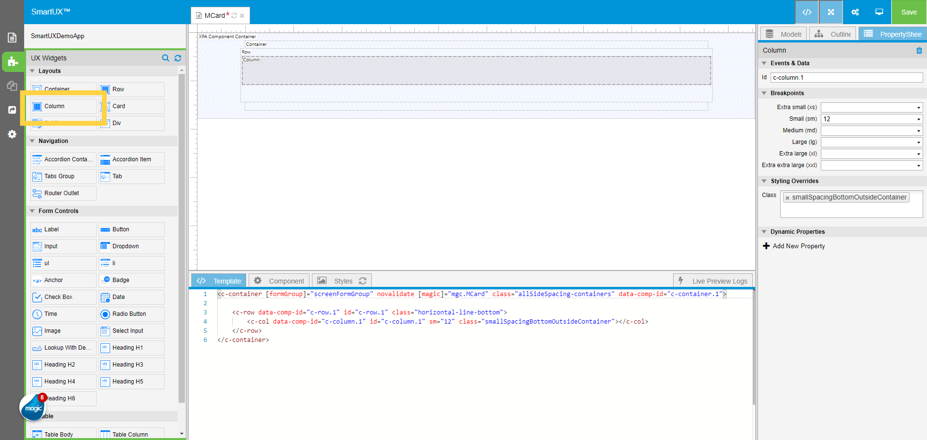
Task: Click the gears configuration icon in the blue toolbar
Action: pos(855,12)
